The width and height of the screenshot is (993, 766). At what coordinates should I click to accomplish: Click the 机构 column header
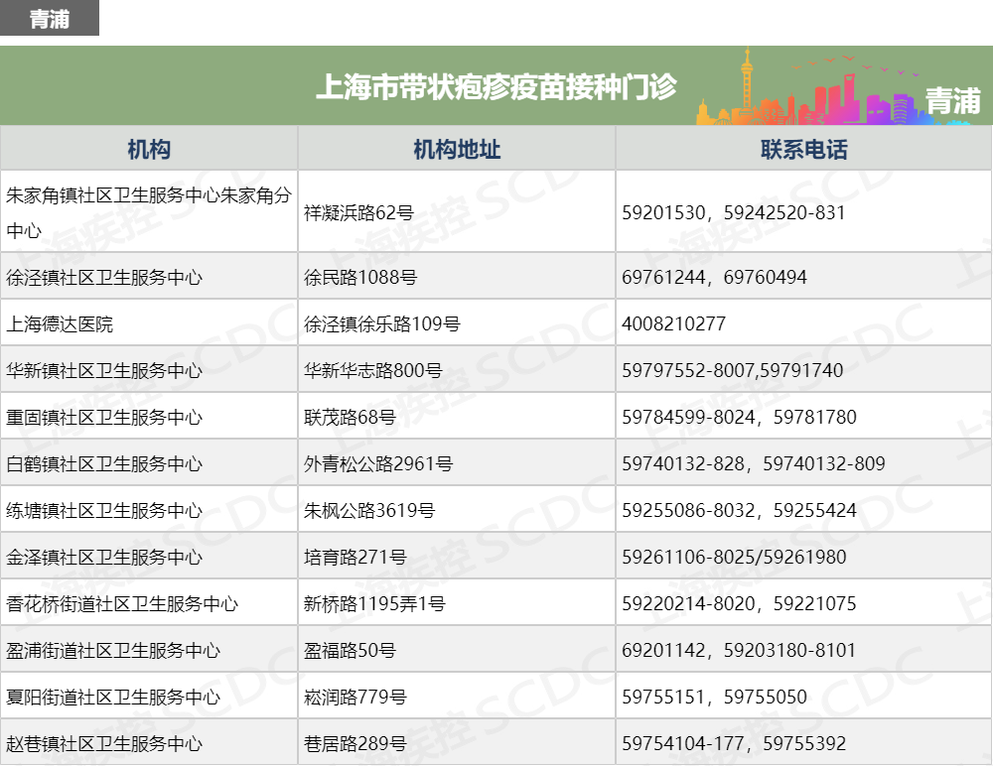click(x=149, y=149)
